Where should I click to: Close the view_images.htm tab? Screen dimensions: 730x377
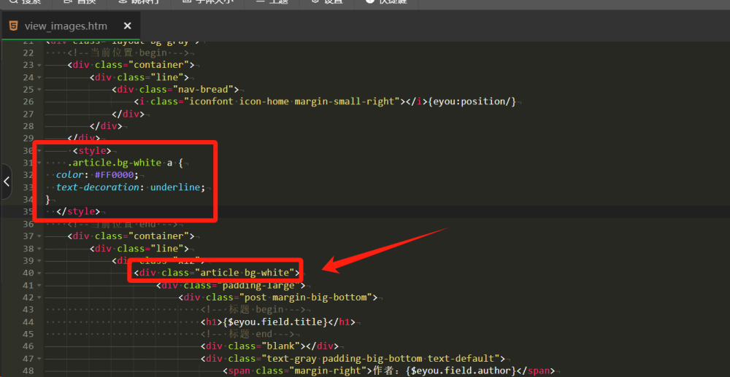tap(127, 26)
